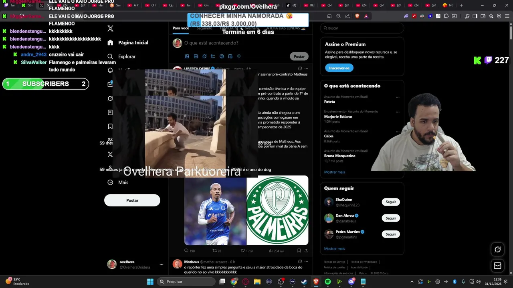Open the Bruna Marquezine trend

(339, 156)
